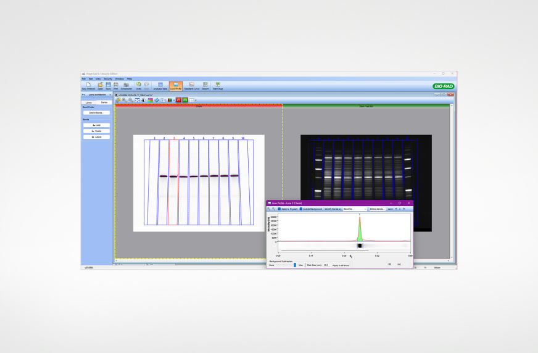
Task: Zoom out of the gel image
Action: click(131, 100)
